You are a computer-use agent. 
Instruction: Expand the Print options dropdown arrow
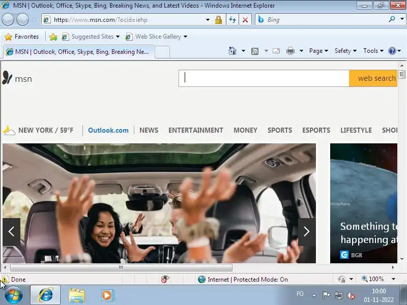click(301, 51)
